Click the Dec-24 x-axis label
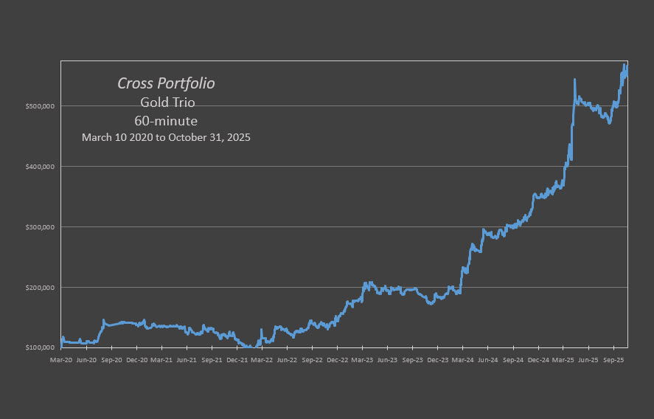This screenshot has width=654, height=419. (538, 360)
